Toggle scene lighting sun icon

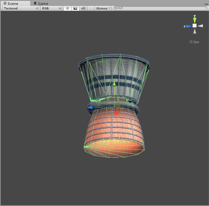tap(67, 8)
